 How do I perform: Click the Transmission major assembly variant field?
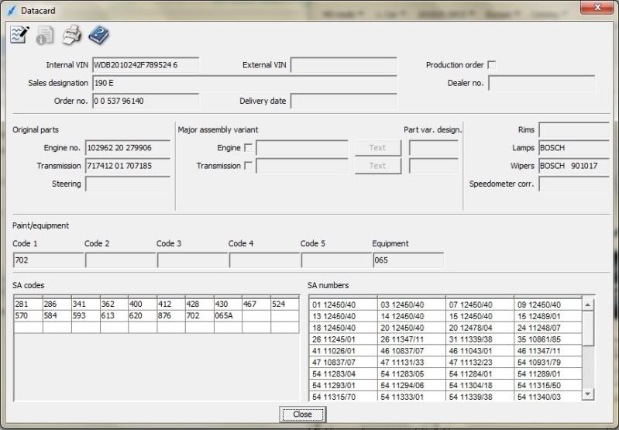pyautogui.click(x=302, y=166)
